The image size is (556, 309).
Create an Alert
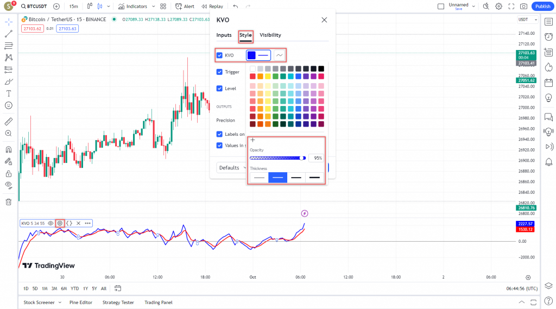(185, 7)
